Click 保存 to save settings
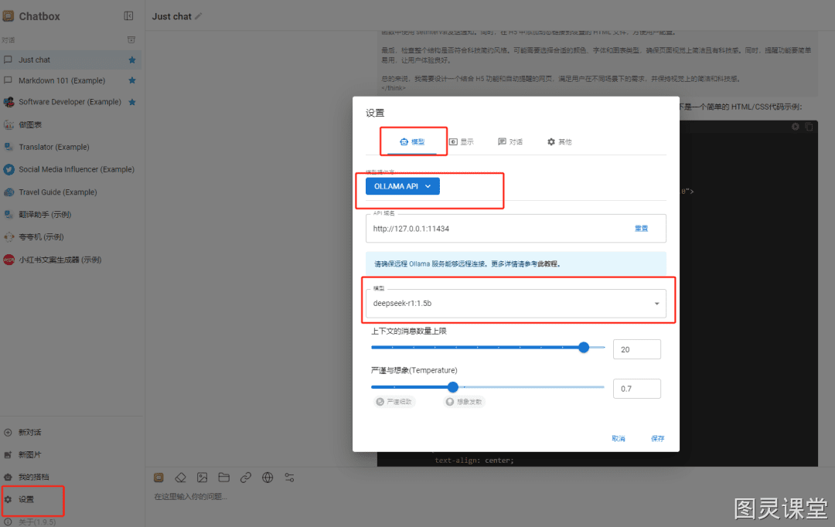 658,439
